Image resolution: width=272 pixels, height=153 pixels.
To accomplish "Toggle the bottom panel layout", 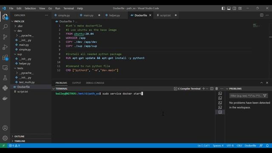I will tap(229, 8).
